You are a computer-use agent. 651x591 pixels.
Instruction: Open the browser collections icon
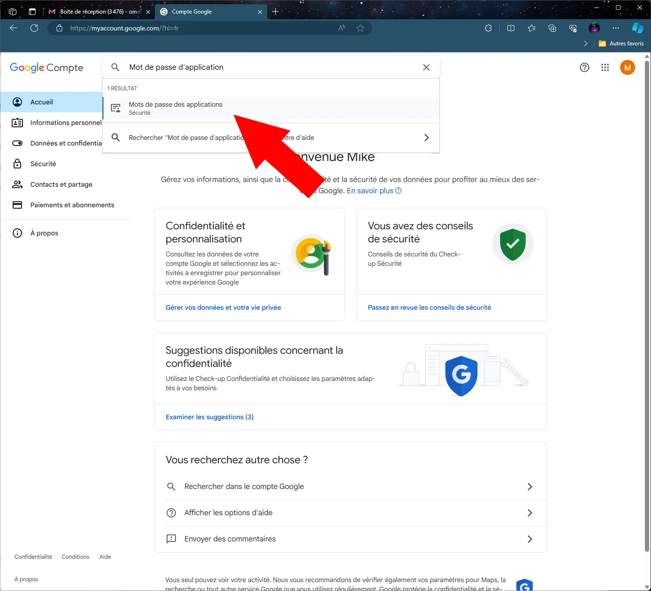[x=552, y=28]
